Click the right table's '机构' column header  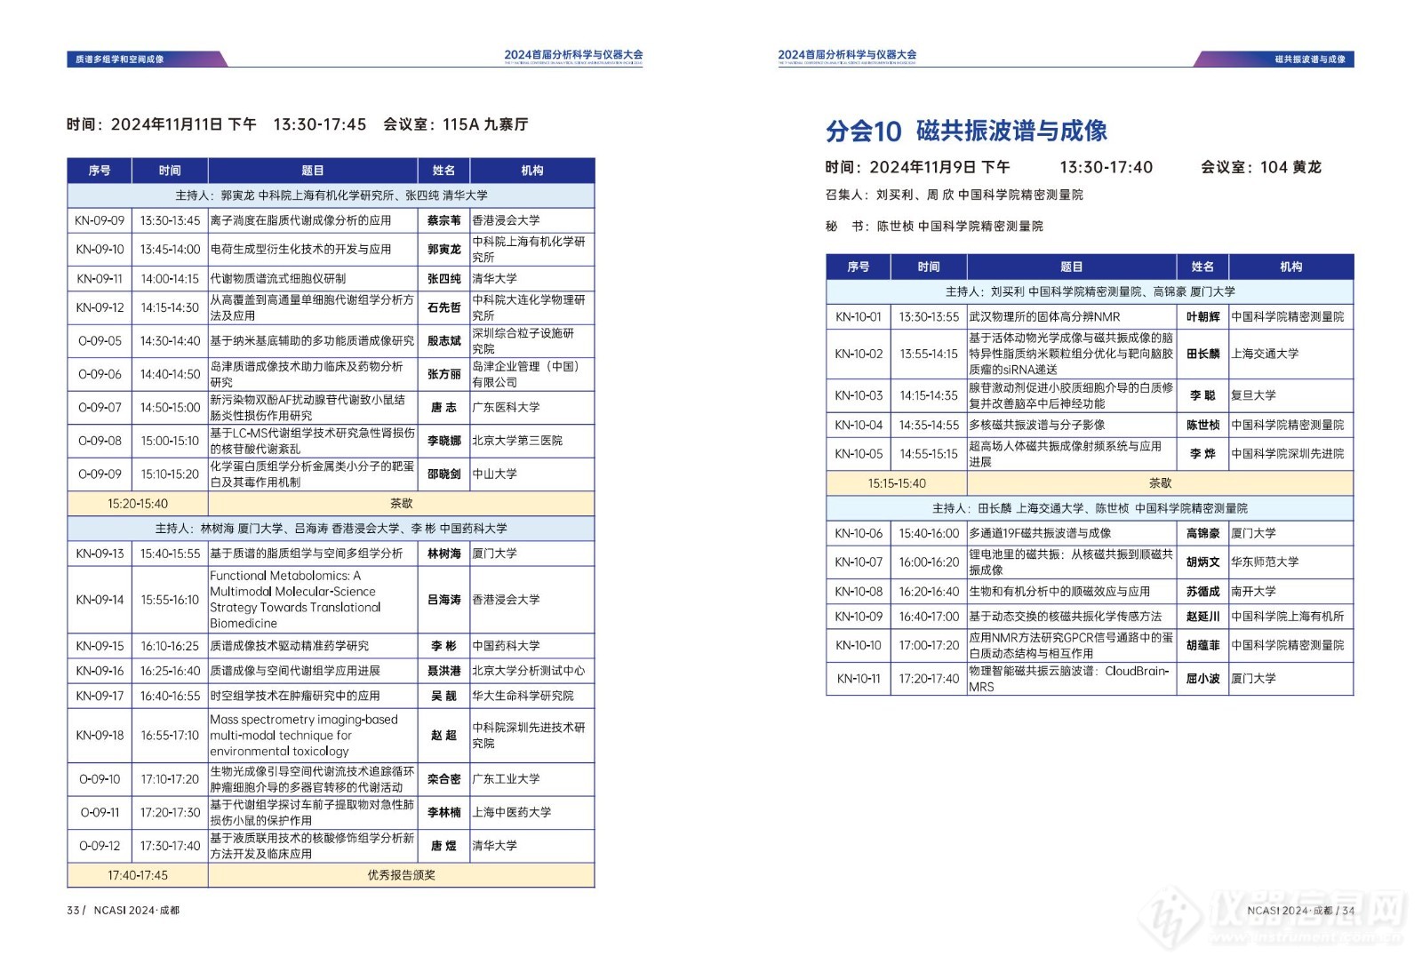tap(1291, 267)
